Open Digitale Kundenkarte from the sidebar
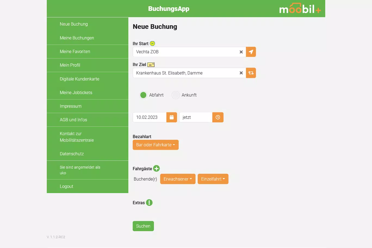 79,79
